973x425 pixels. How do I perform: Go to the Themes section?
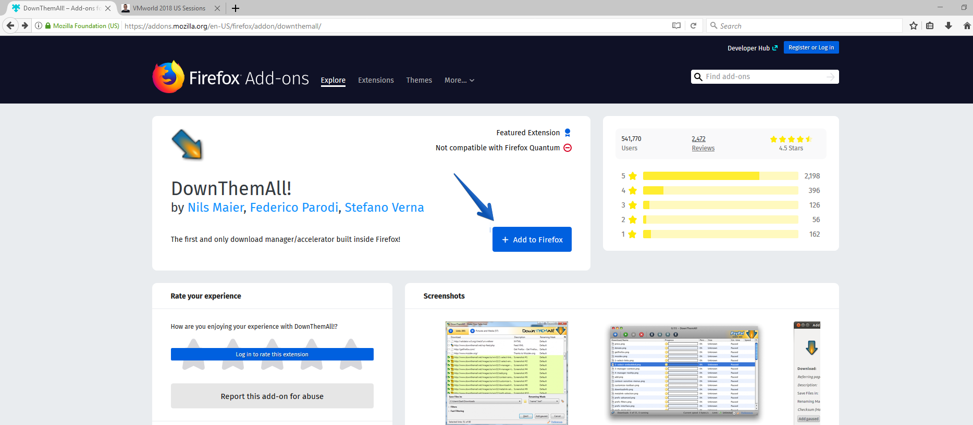tap(419, 80)
